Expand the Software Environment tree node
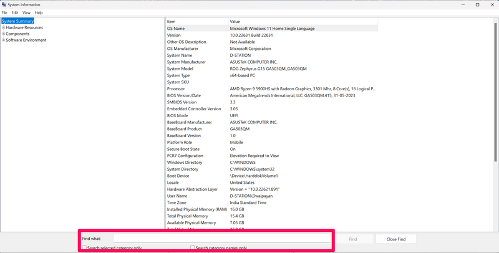 pyautogui.click(x=3, y=40)
